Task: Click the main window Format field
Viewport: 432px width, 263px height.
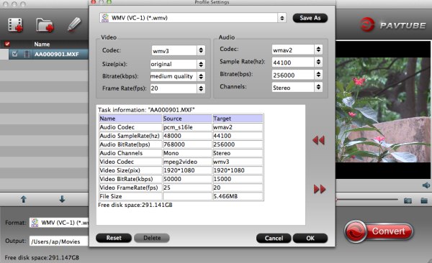Action: coord(59,223)
